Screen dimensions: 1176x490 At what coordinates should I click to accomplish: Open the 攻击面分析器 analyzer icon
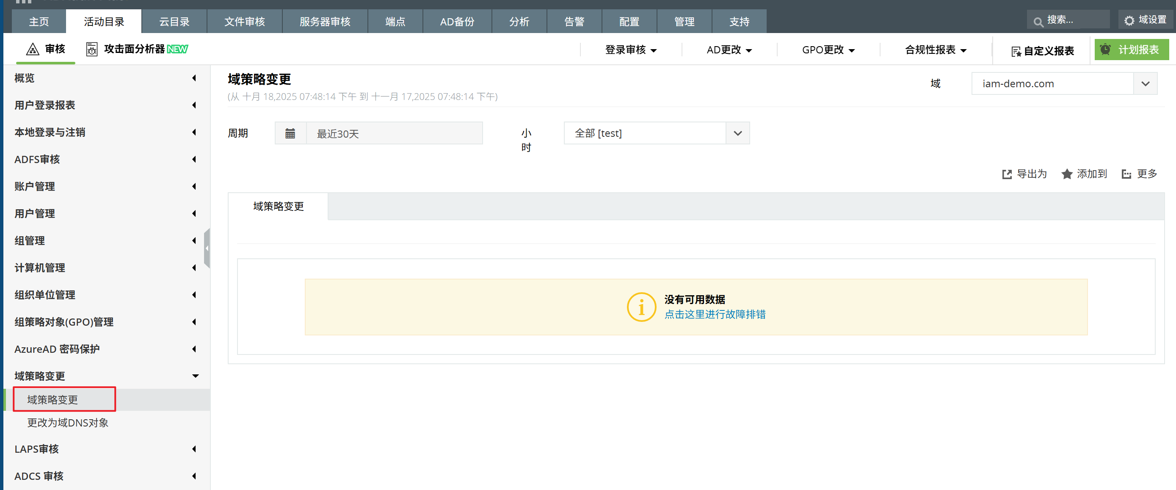pyautogui.click(x=91, y=49)
